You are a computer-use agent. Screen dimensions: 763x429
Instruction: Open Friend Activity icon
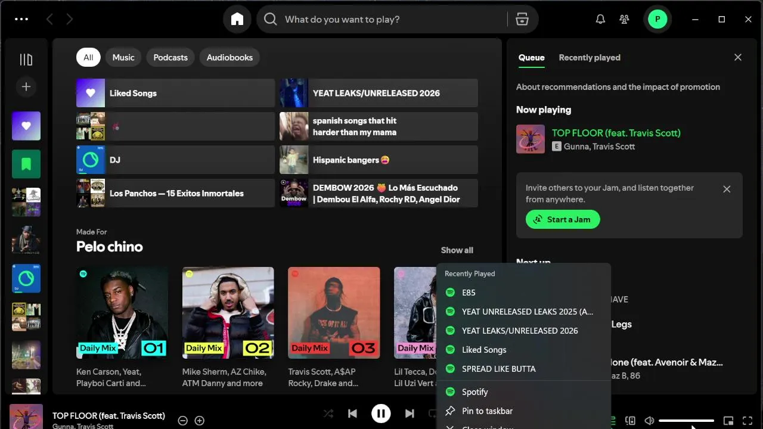[624, 19]
